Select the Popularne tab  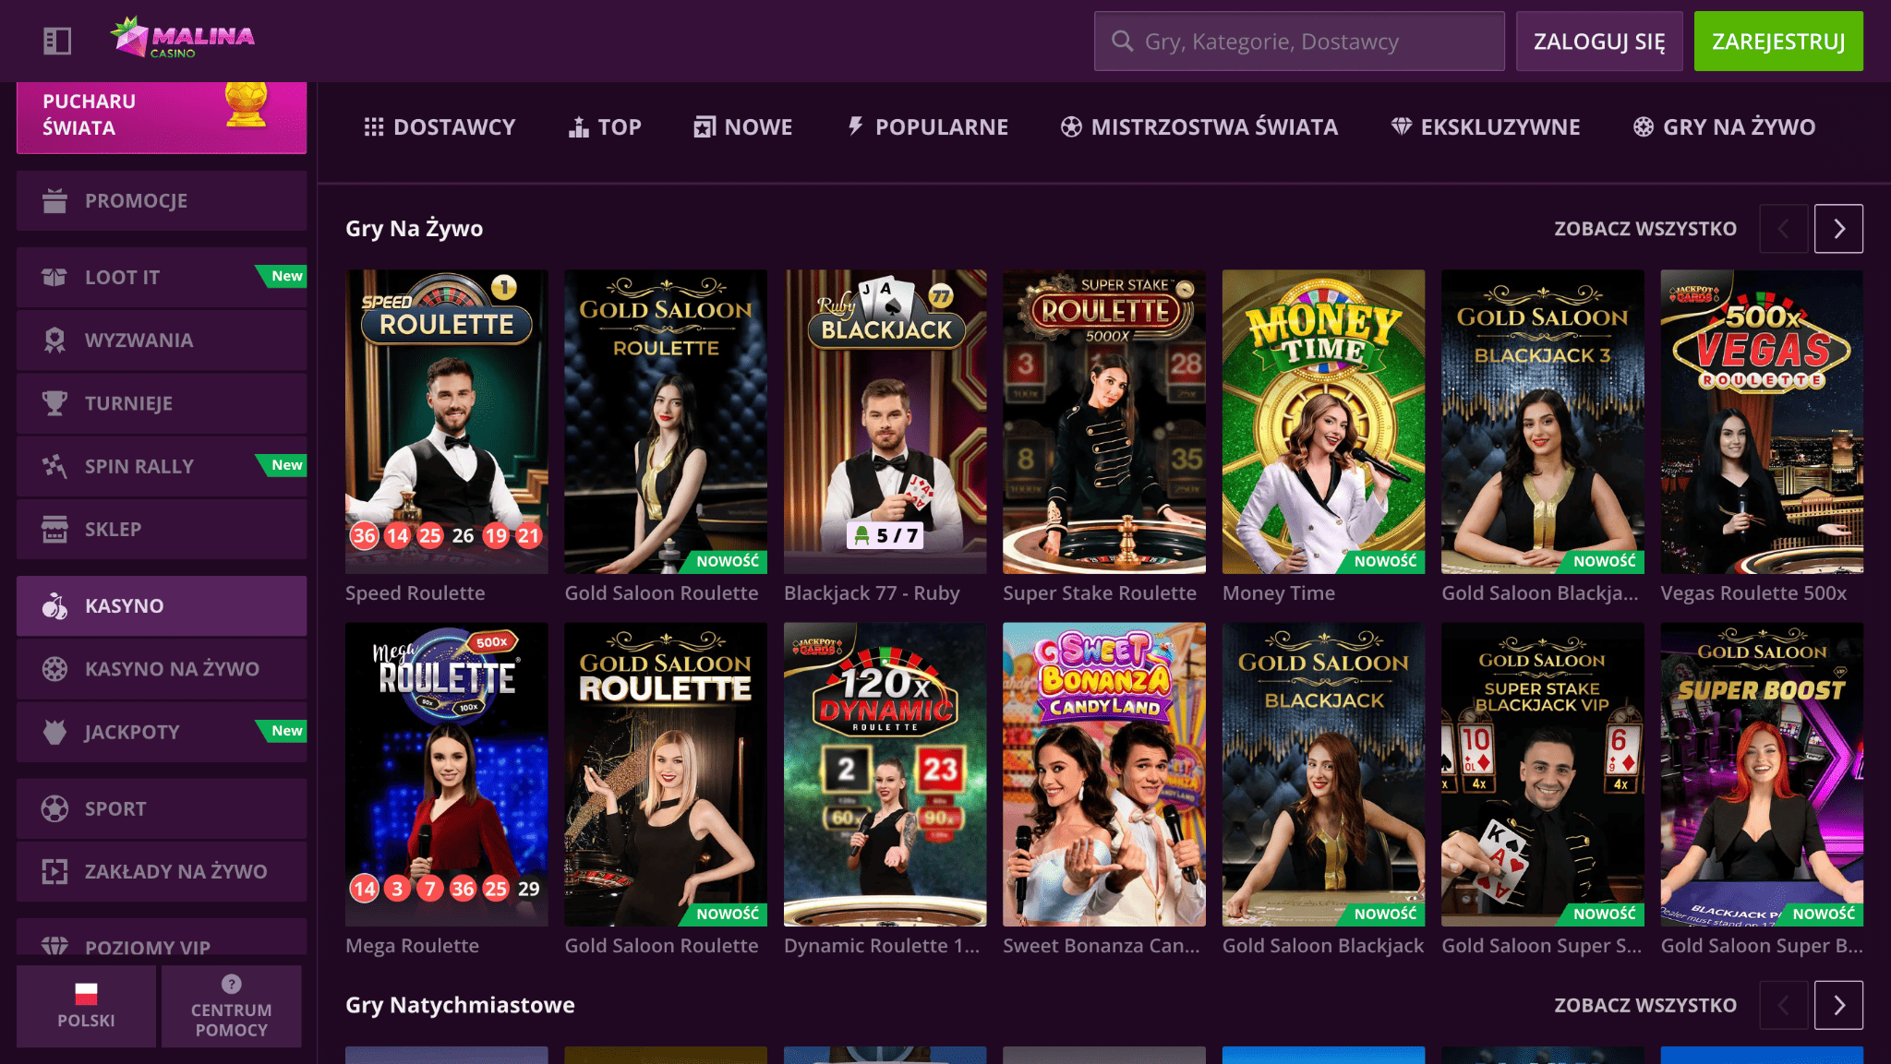927,127
